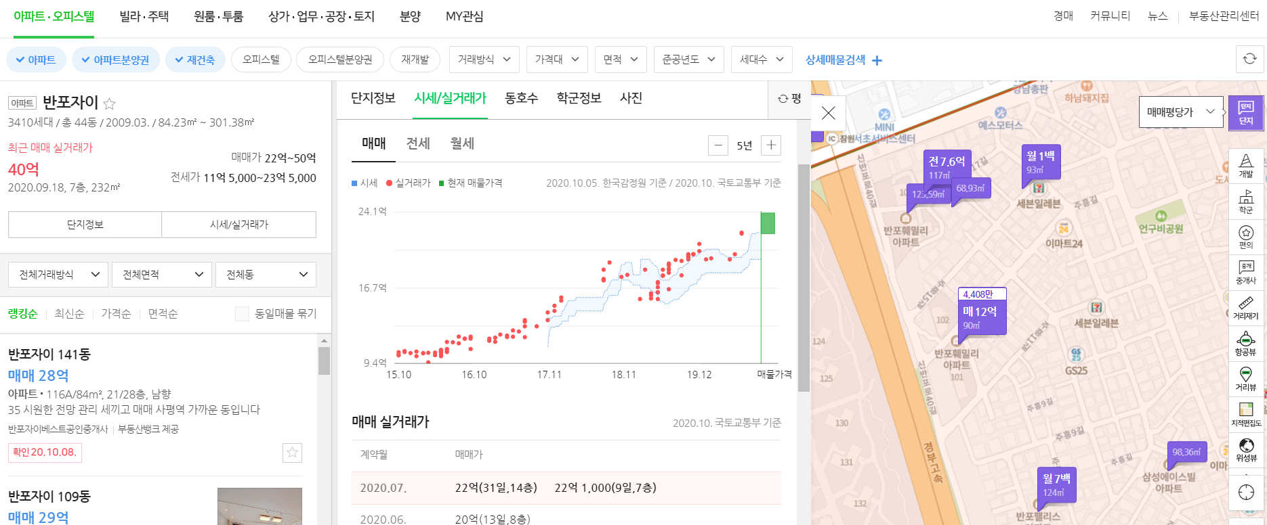Toggle the 아파트 filter chip
The image size is (1267, 525).
(36, 60)
